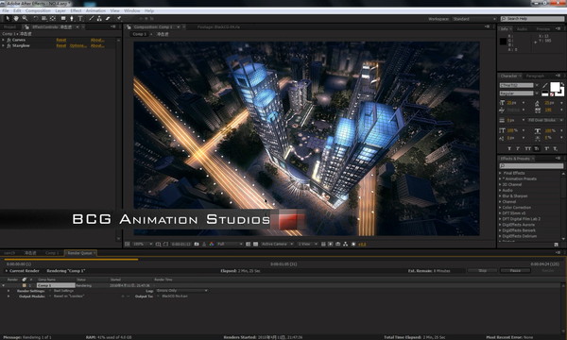Toggle all caps text style button
567x340 pixels.
(x=527, y=148)
